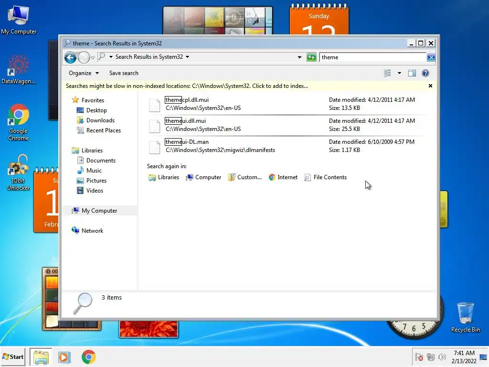Click the Sunday calendar gadget
Screen dimensions: 489x367
point(319,19)
